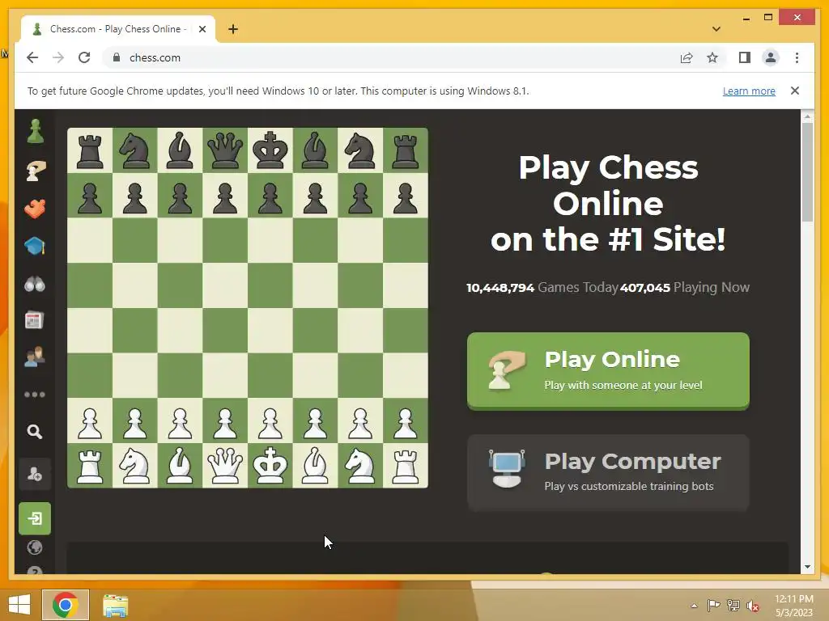Image resolution: width=829 pixels, height=621 pixels.
Task: Click the '407,045' playing now count
Action: click(x=645, y=288)
